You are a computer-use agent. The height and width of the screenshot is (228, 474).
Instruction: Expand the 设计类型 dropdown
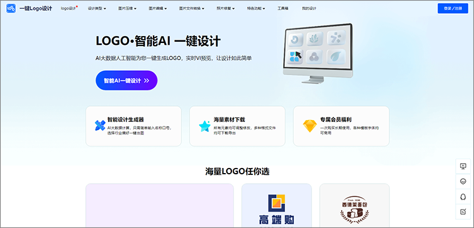coord(97,8)
